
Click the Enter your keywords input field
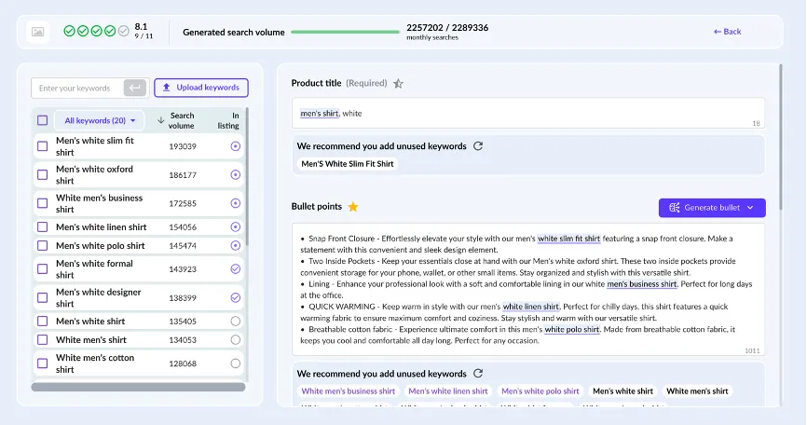pyautogui.click(x=76, y=88)
